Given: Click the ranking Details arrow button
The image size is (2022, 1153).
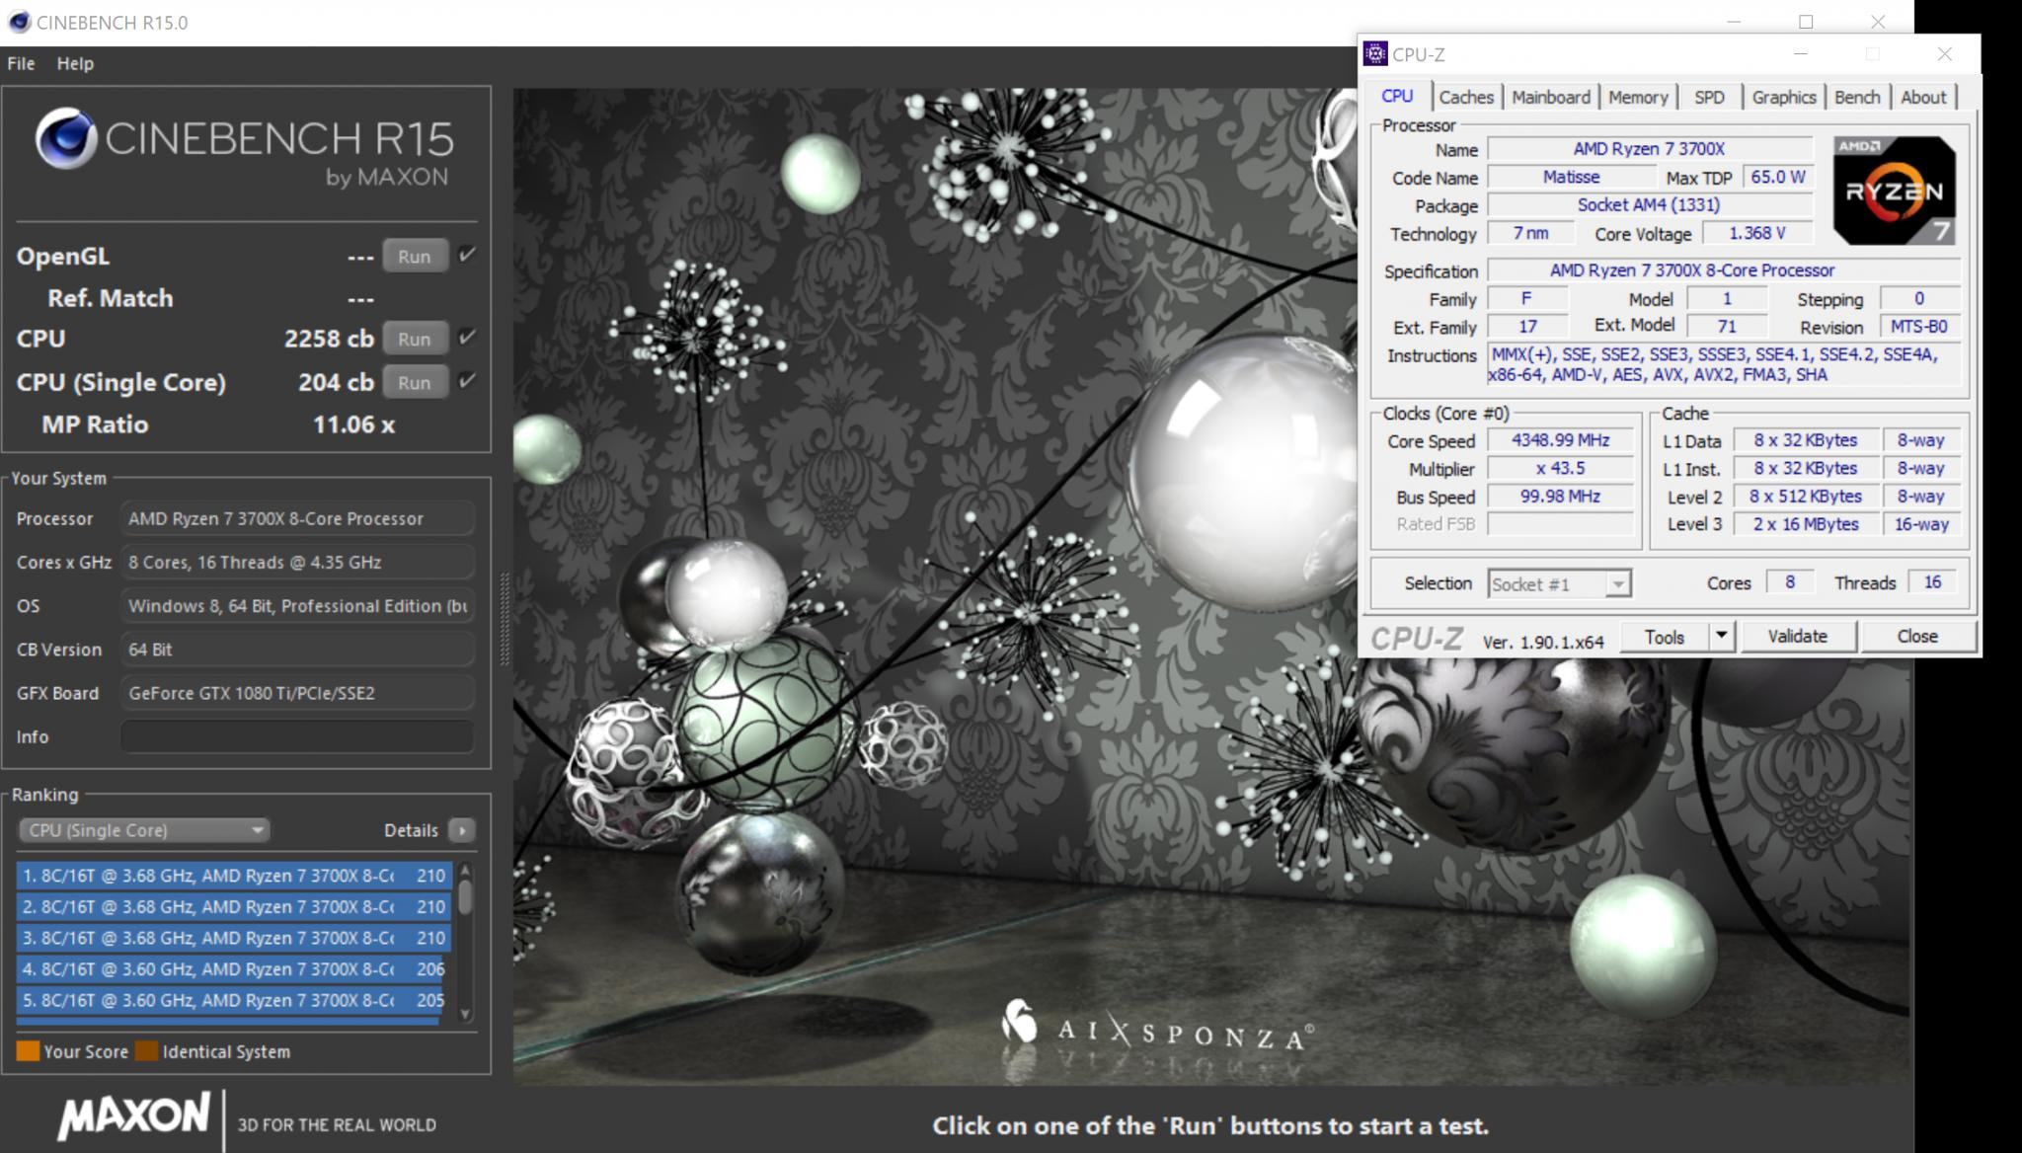Looking at the screenshot, I should point(462,830).
